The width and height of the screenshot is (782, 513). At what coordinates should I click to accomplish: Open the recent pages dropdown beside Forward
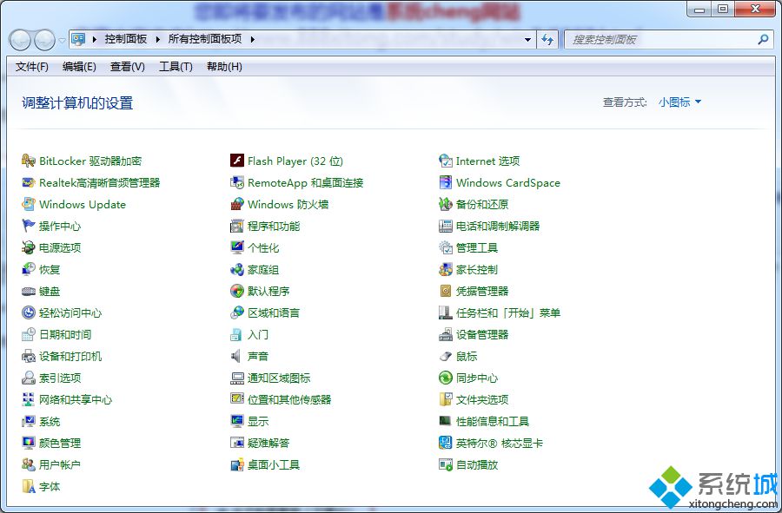coord(62,40)
